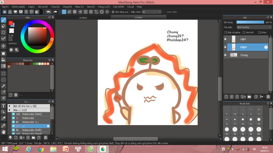Enable the Canh mềm checkbox
273x153 pixels.
[164, 12]
